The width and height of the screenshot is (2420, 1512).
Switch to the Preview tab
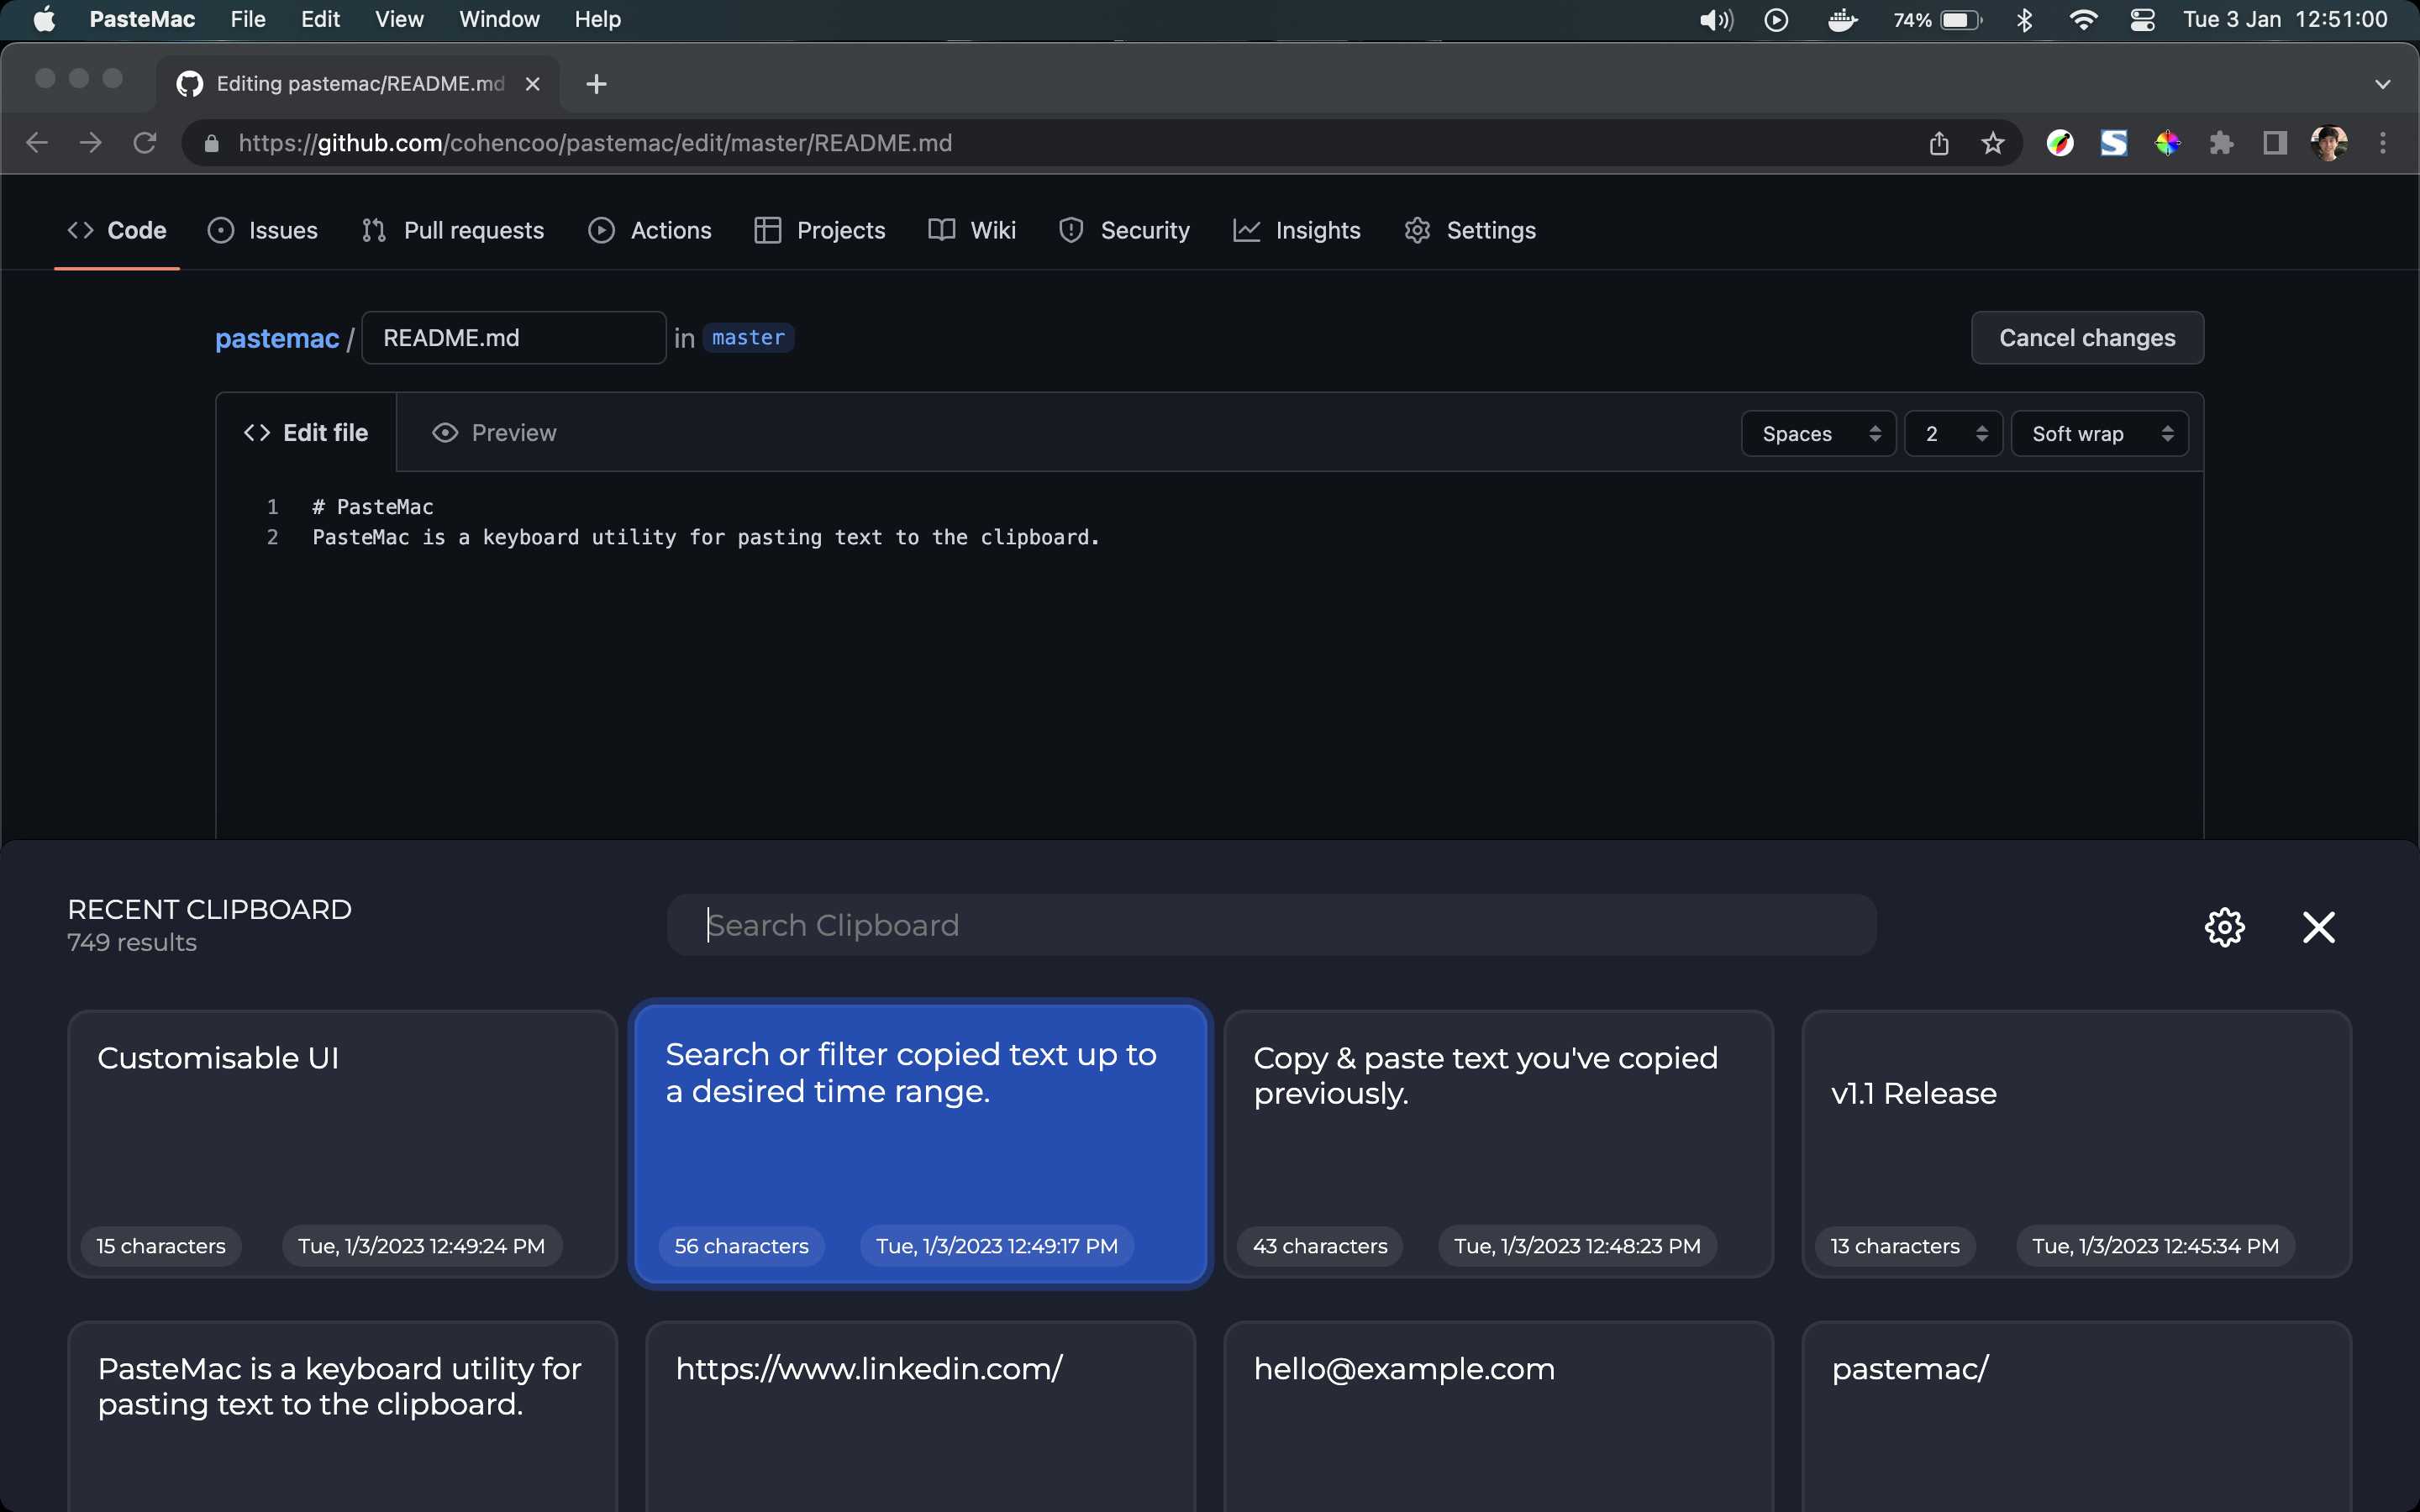point(494,433)
